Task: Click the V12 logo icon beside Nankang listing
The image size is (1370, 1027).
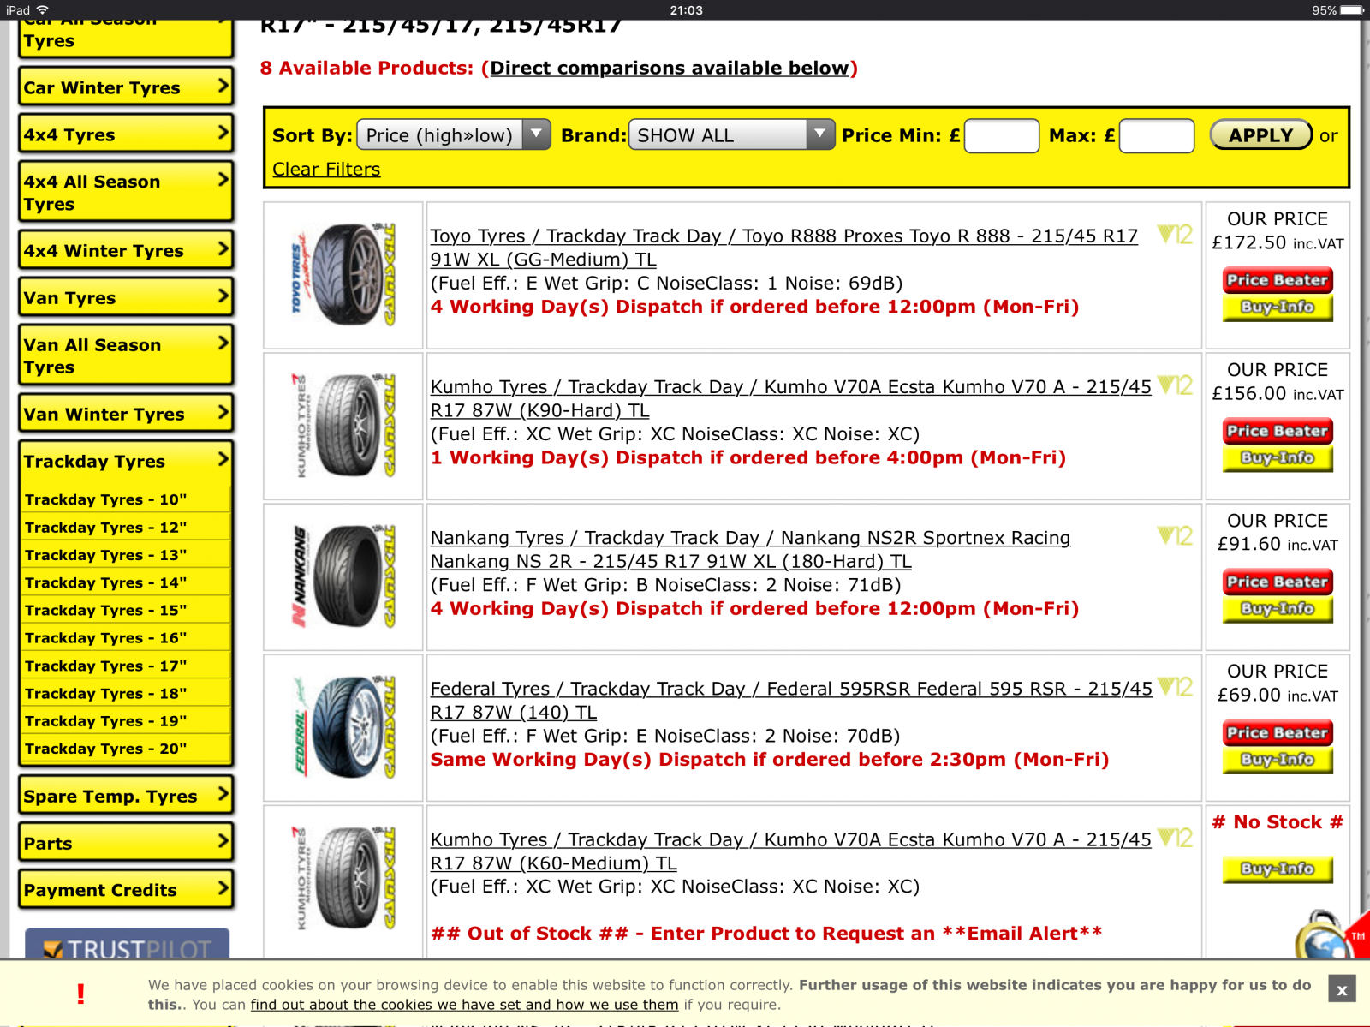Action: (1175, 536)
